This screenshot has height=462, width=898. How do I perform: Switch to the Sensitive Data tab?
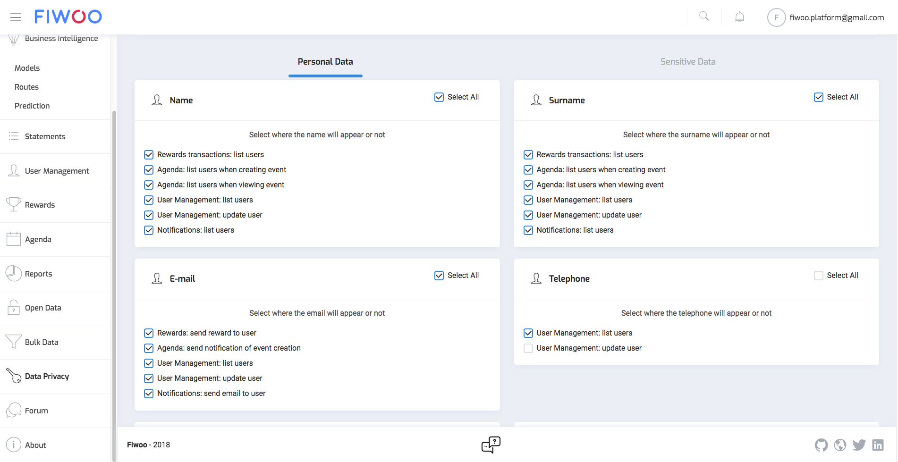tap(688, 62)
